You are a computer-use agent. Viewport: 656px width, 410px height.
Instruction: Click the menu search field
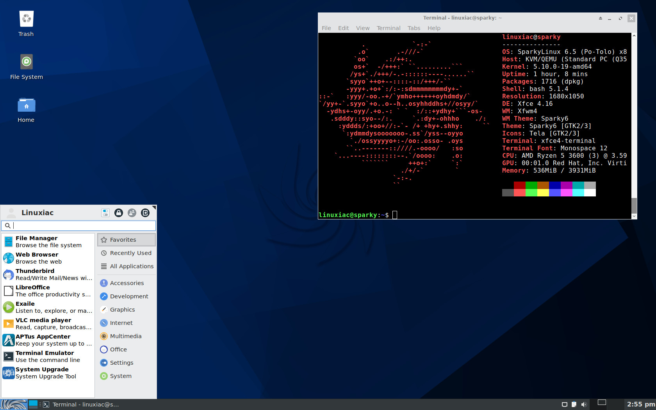pyautogui.click(x=78, y=225)
